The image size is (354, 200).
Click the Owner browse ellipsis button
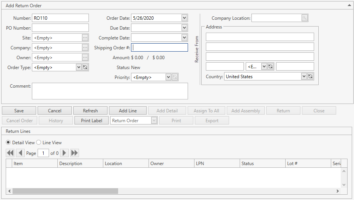click(x=85, y=57)
